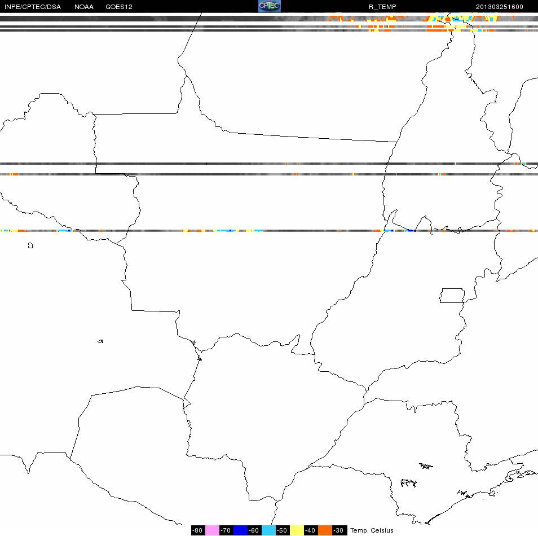Screen dimensions: 538x536
Task: Click the R_TEMP product label
Action: [382, 7]
